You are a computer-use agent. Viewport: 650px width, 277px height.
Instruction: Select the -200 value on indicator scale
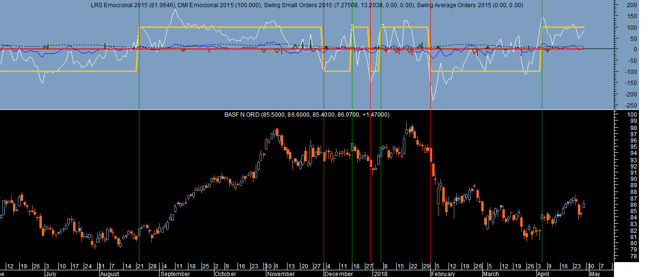click(631, 94)
